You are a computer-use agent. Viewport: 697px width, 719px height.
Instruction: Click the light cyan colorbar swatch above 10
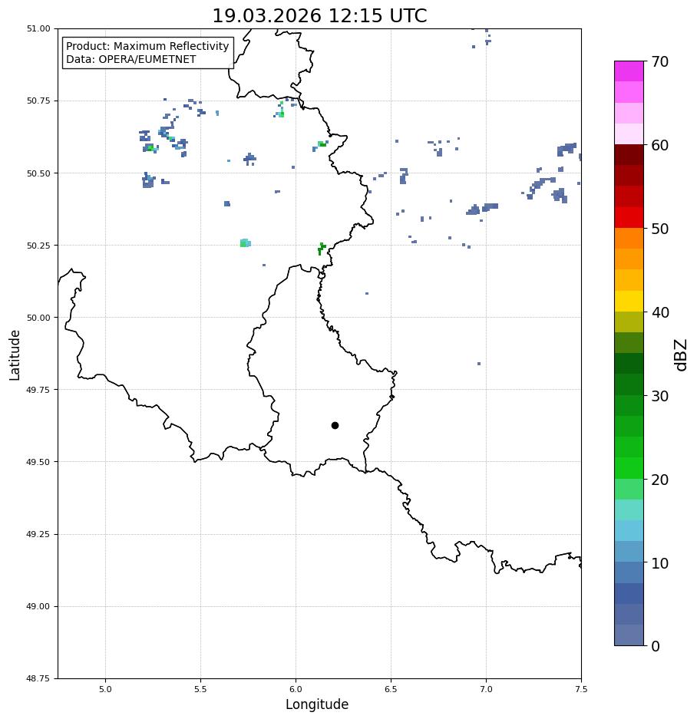coord(629,531)
